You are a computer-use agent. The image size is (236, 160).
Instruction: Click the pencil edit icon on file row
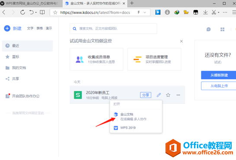[x=158, y=95]
